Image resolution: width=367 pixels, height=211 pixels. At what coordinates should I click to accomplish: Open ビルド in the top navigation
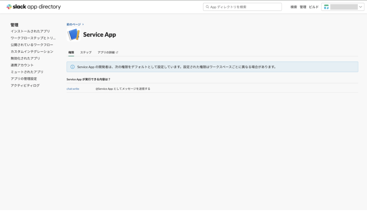[x=314, y=7]
